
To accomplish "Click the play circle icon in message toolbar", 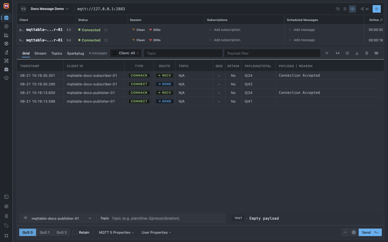I will pyautogui.click(x=347, y=53).
